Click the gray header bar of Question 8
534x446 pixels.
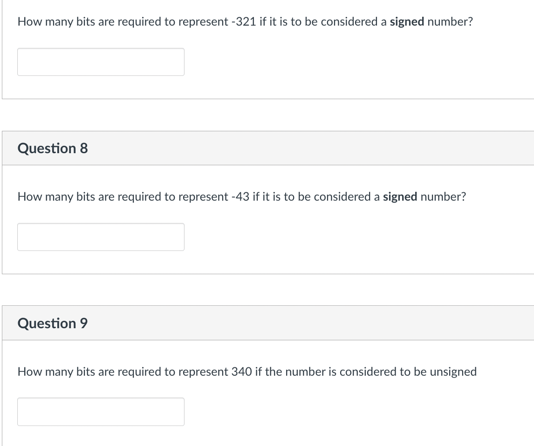coord(268,148)
